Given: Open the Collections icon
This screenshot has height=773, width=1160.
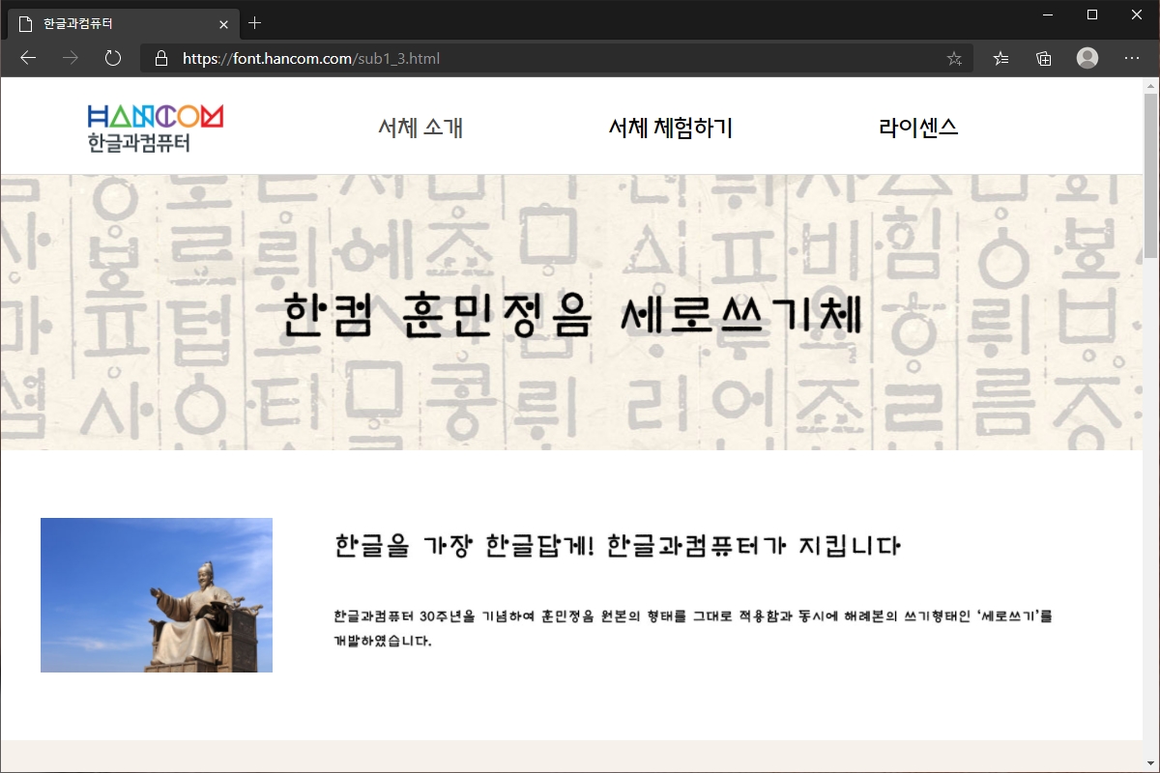Looking at the screenshot, I should point(1044,58).
